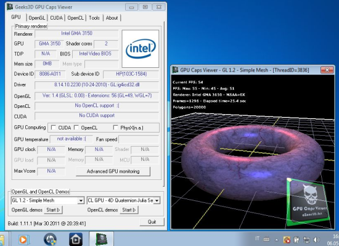The image size is (339, 246).
Task: Click No OpenCL support text
Action: pos(97,105)
